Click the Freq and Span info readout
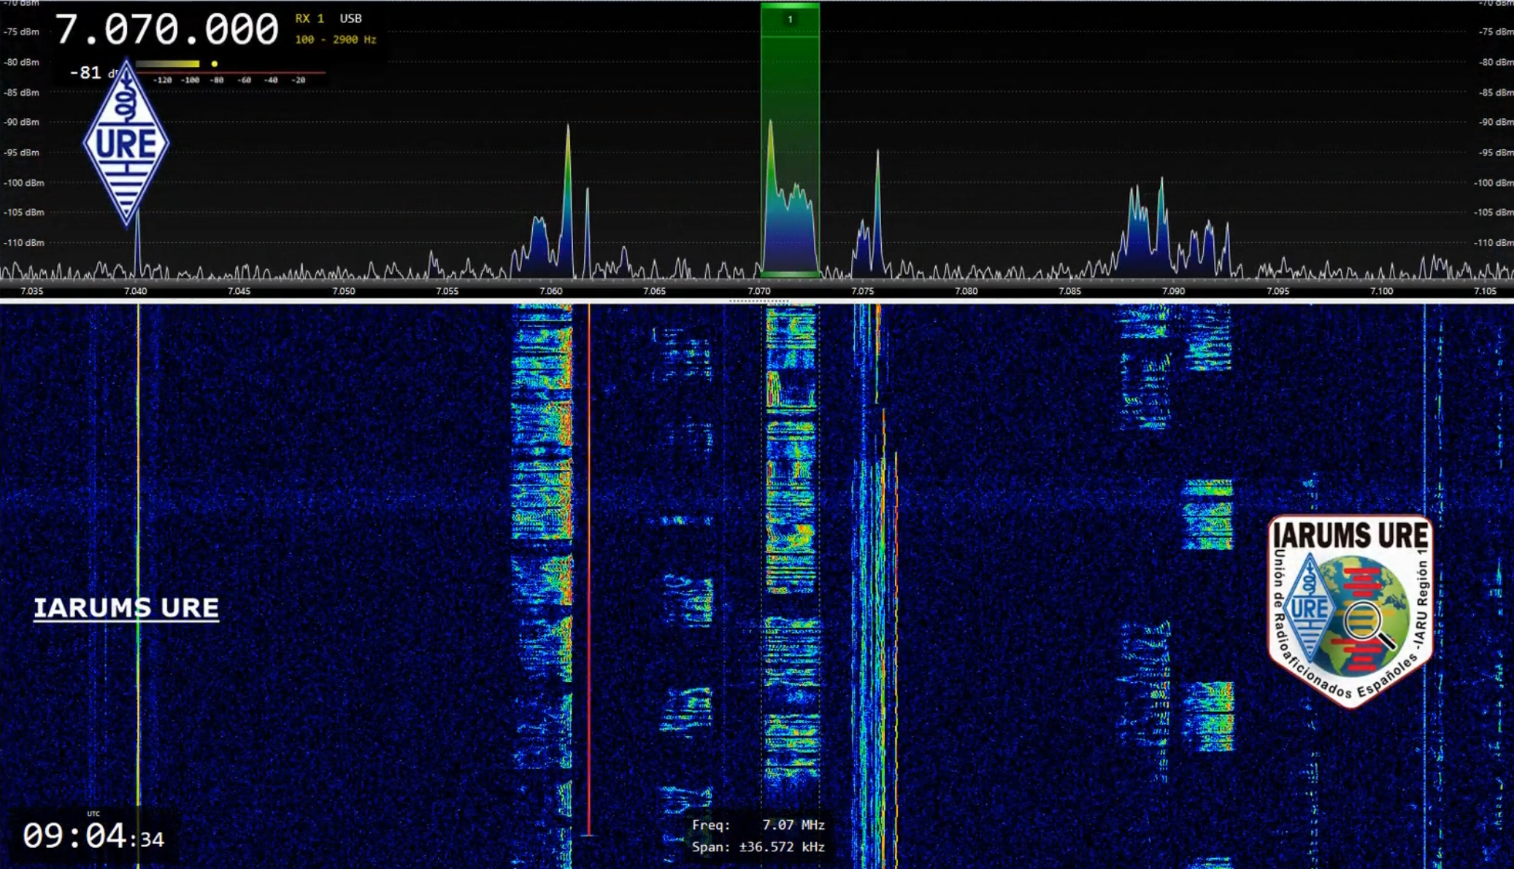1514x869 pixels. click(x=758, y=835)
